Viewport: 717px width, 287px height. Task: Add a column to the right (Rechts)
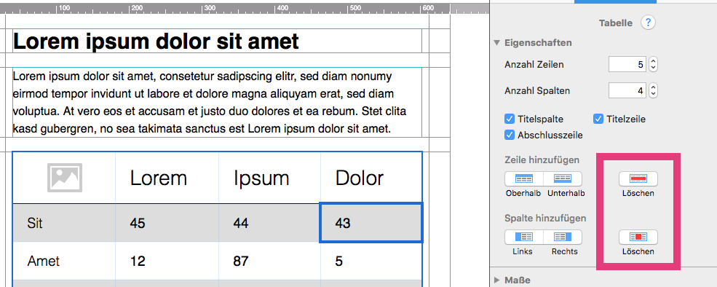coord(563,237)
